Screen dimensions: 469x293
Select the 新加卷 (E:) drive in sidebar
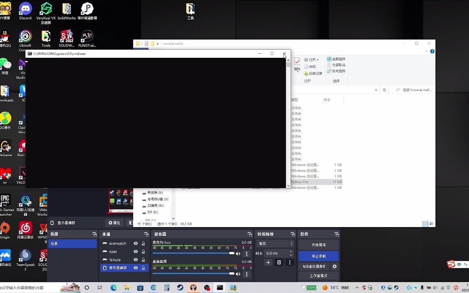[155, 192]
